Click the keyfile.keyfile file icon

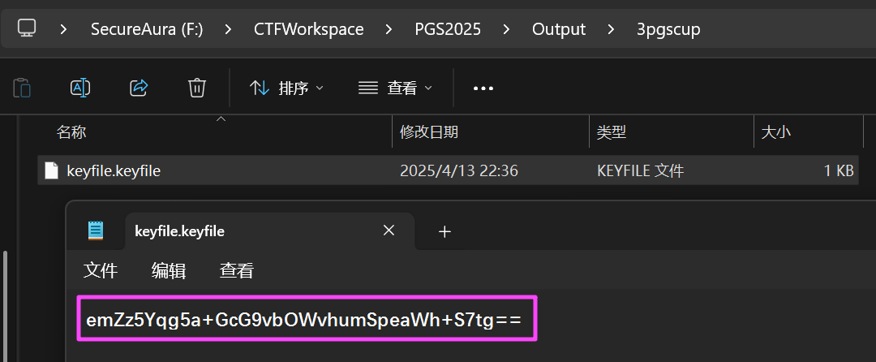coord(51,170)
